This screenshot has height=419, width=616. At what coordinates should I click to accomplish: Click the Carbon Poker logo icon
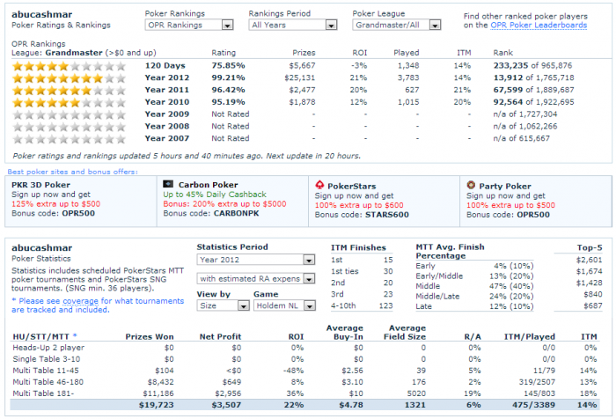(167, 185)
